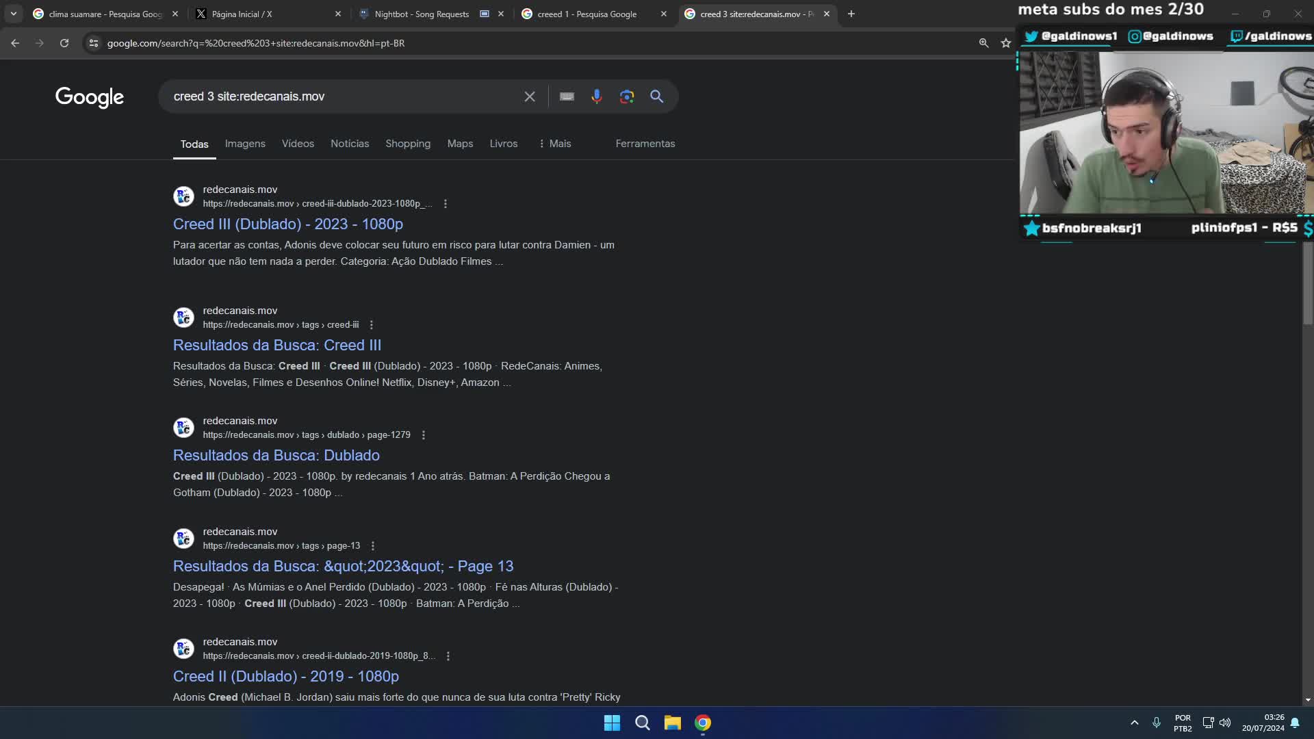This screenshot has height=739, width=1314.
Task: Open more options for tags › page-13 result
Action: pyautogui.click(x=373, y=546)
